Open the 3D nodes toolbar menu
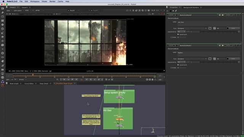The height and width of the screenshot is (137, 244). (3, 45)
